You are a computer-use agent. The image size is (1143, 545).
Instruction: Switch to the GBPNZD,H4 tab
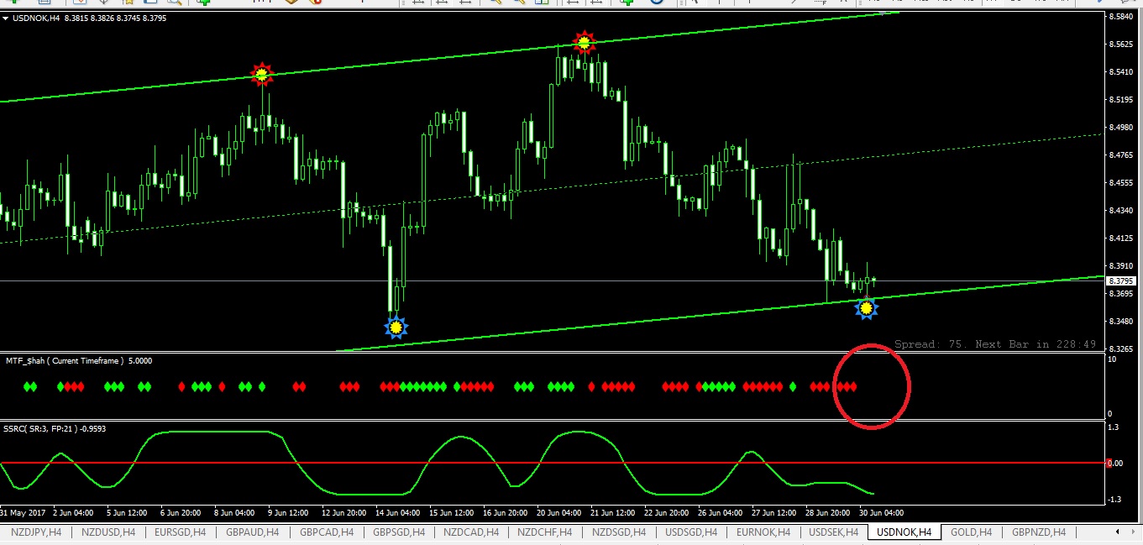[x=1039, y=532]
